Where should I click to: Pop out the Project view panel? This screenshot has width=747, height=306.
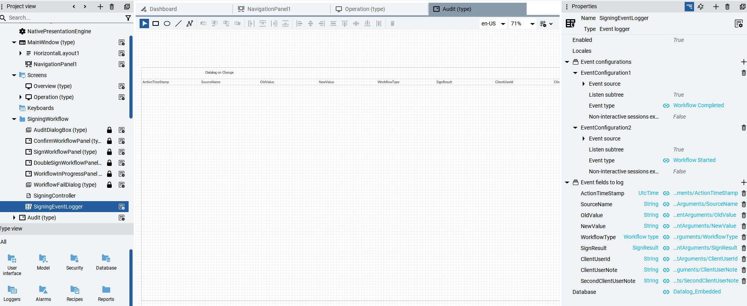point(127,7)
